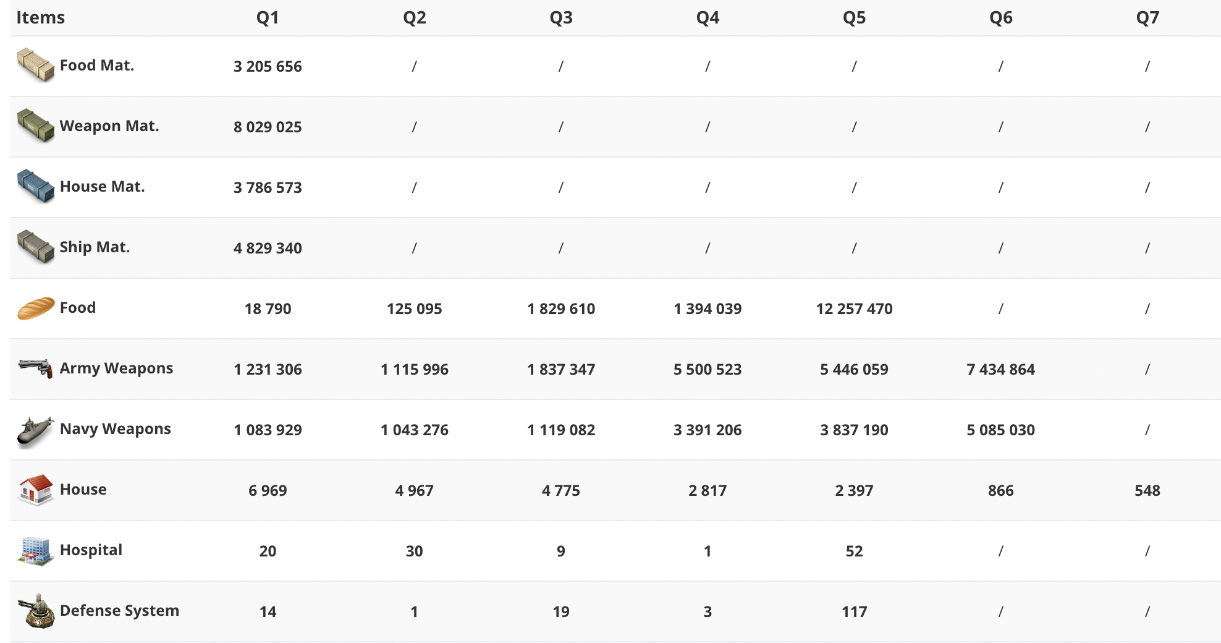Click the gray Ship Mat. crate icon
The width and height of the screenshot is (1221, 643).
[35, 247]
